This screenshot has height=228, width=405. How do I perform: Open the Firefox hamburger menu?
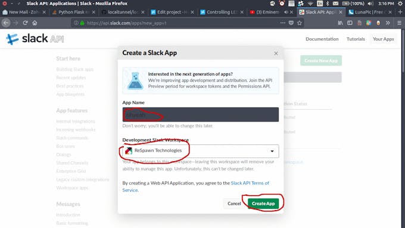coord(399,23)
